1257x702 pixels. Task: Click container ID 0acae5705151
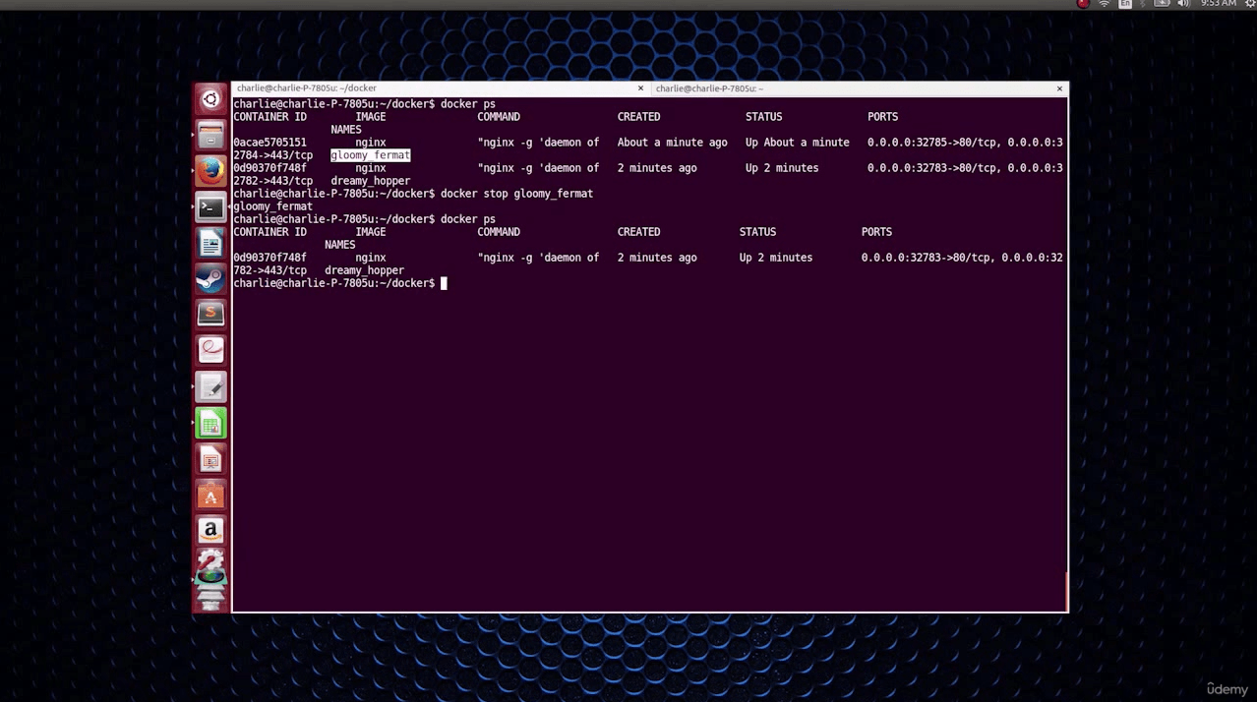pos(269,143)
